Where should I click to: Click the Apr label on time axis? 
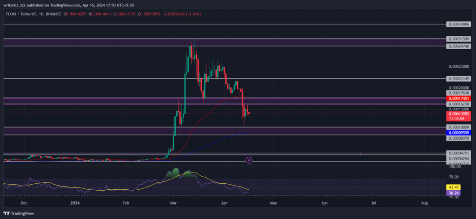[224, 203]
